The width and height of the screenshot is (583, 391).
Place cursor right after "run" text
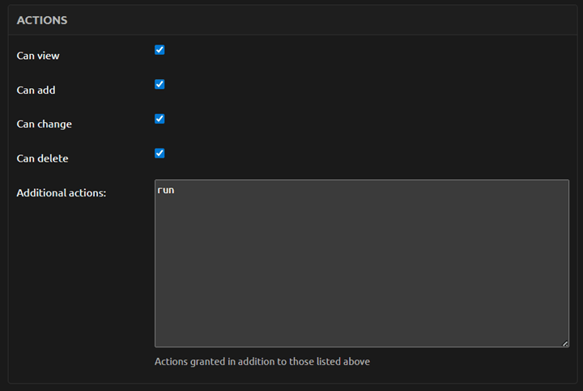pyautogui.click(x=176, y=190)
